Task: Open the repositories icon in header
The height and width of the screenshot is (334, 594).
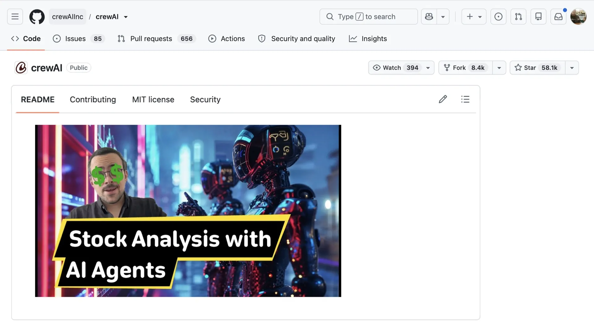Action: (x=538, y=17)
